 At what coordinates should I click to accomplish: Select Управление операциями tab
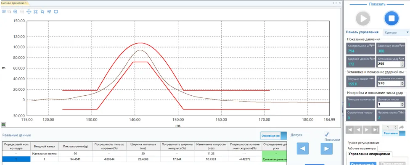(369, 154)
